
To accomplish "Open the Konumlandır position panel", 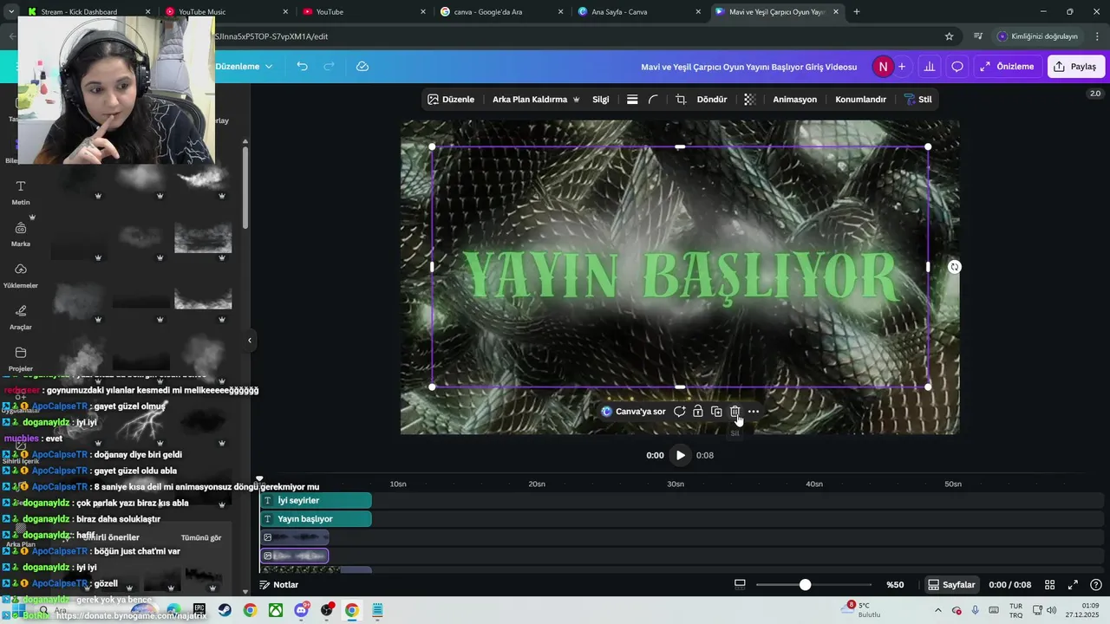I will 860,100.
